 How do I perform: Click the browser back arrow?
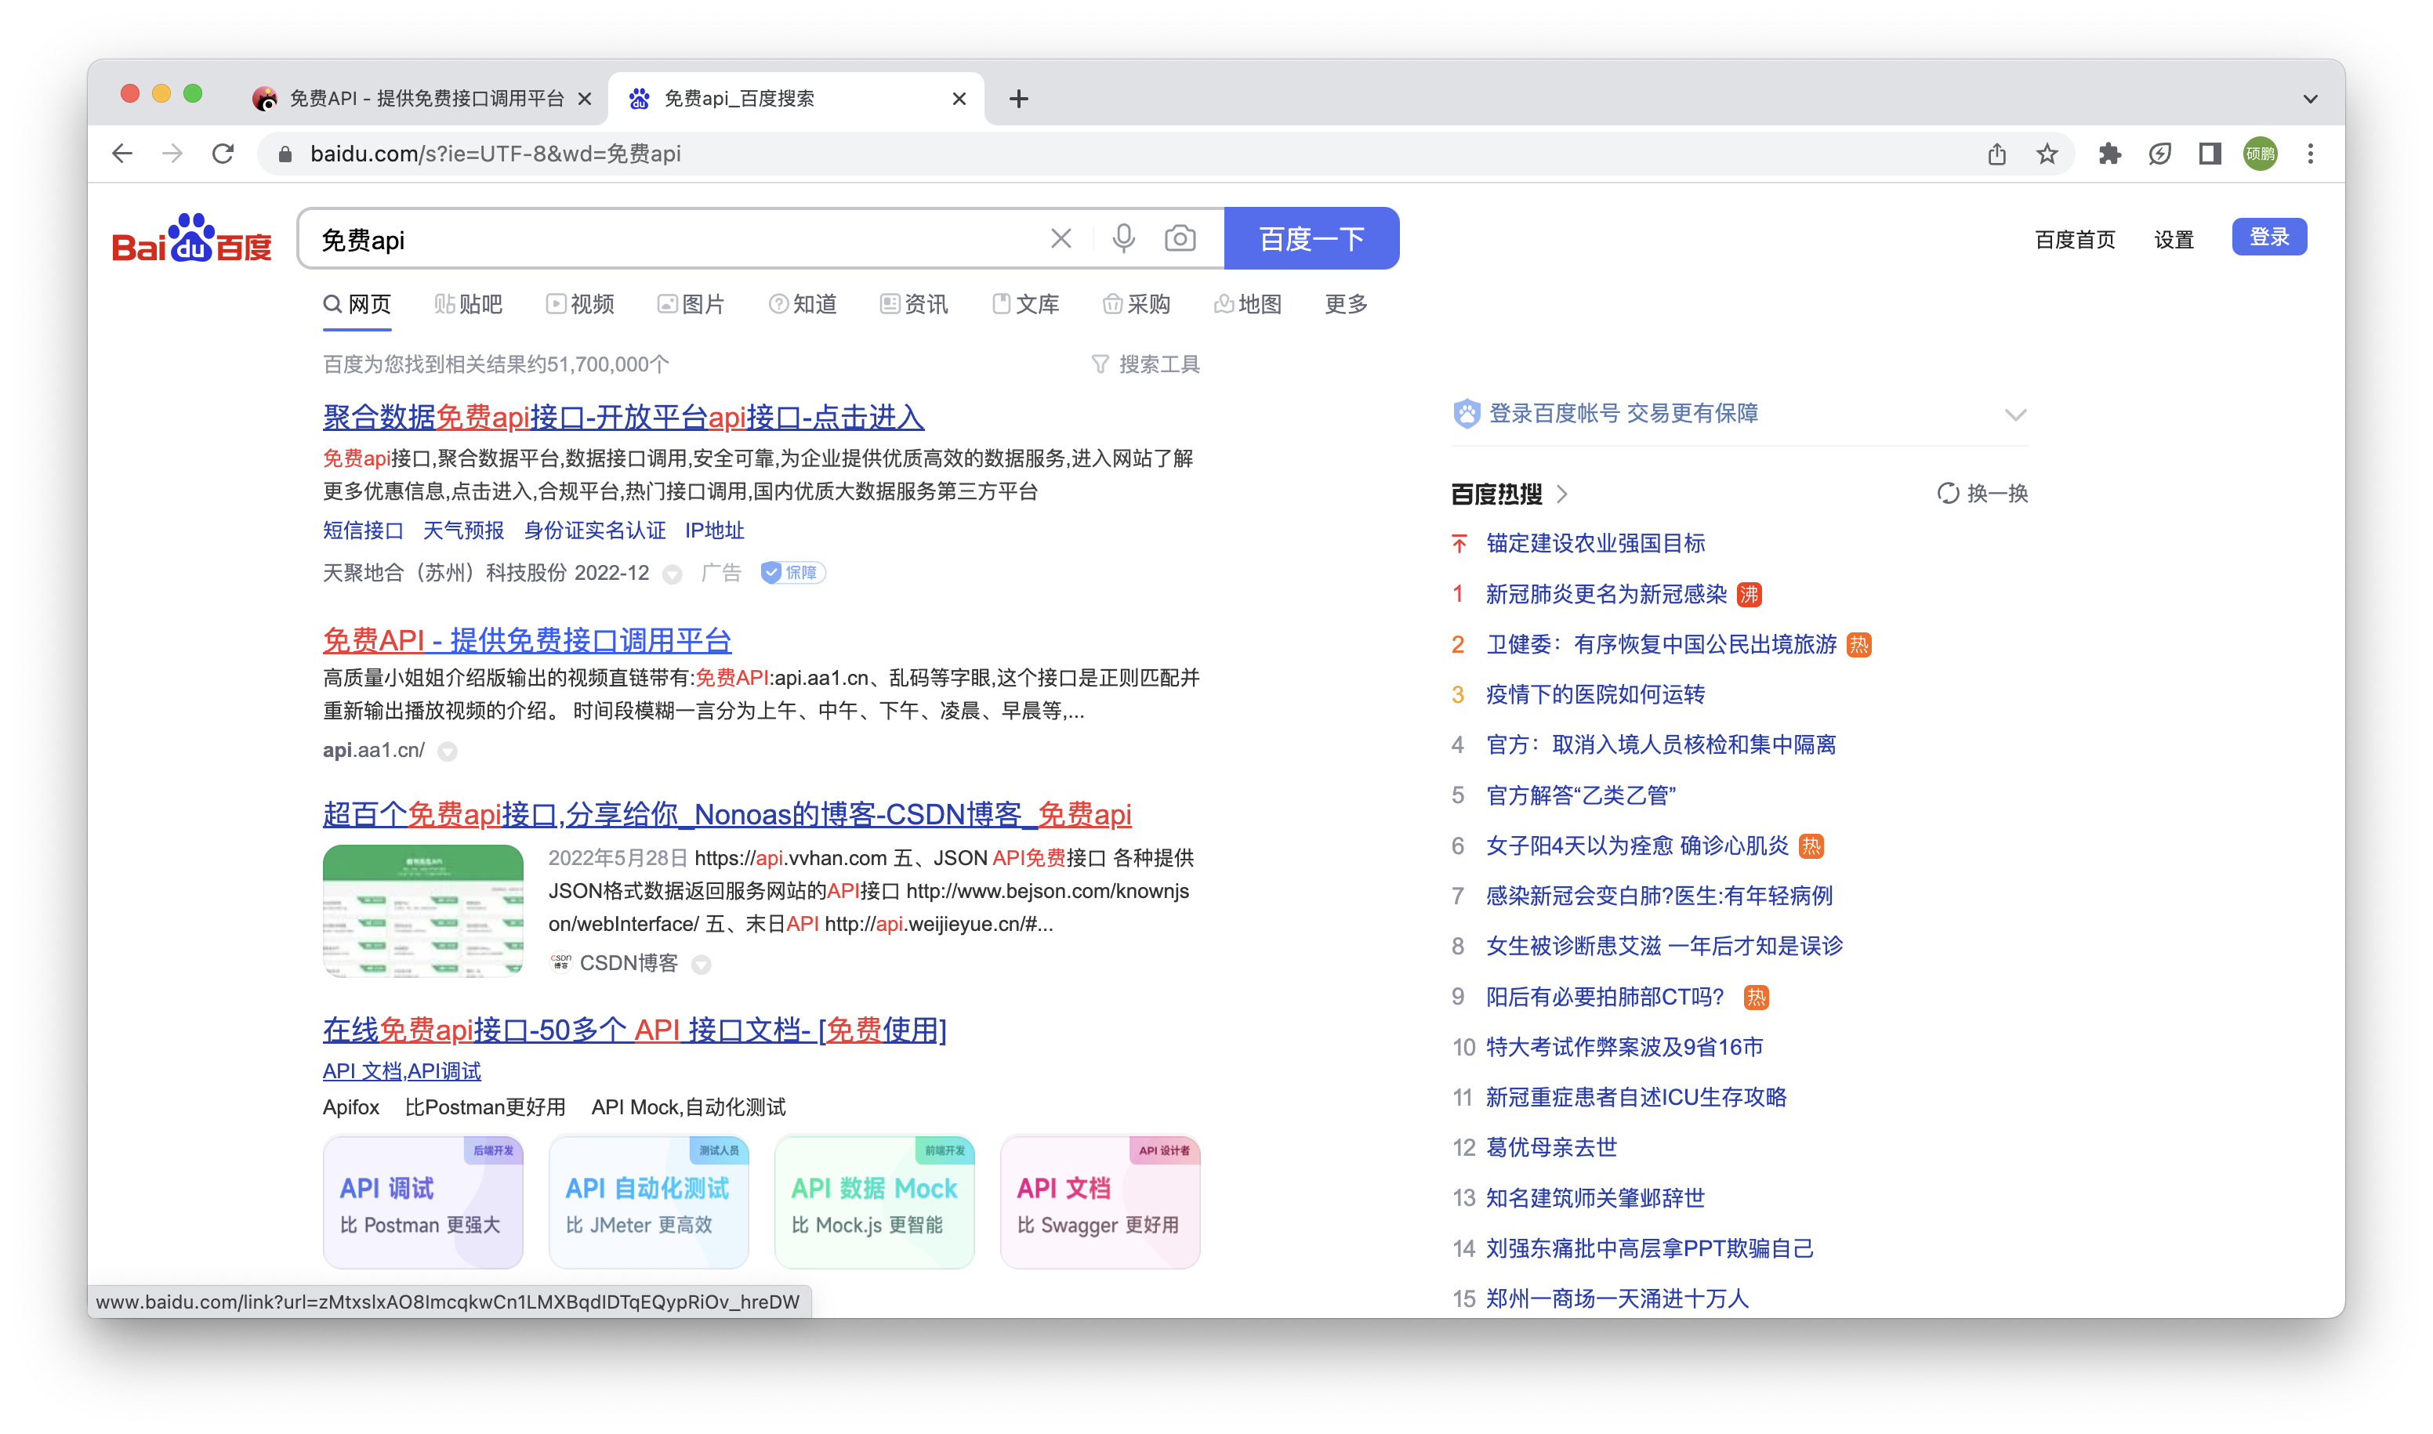(x=121, y=154)
